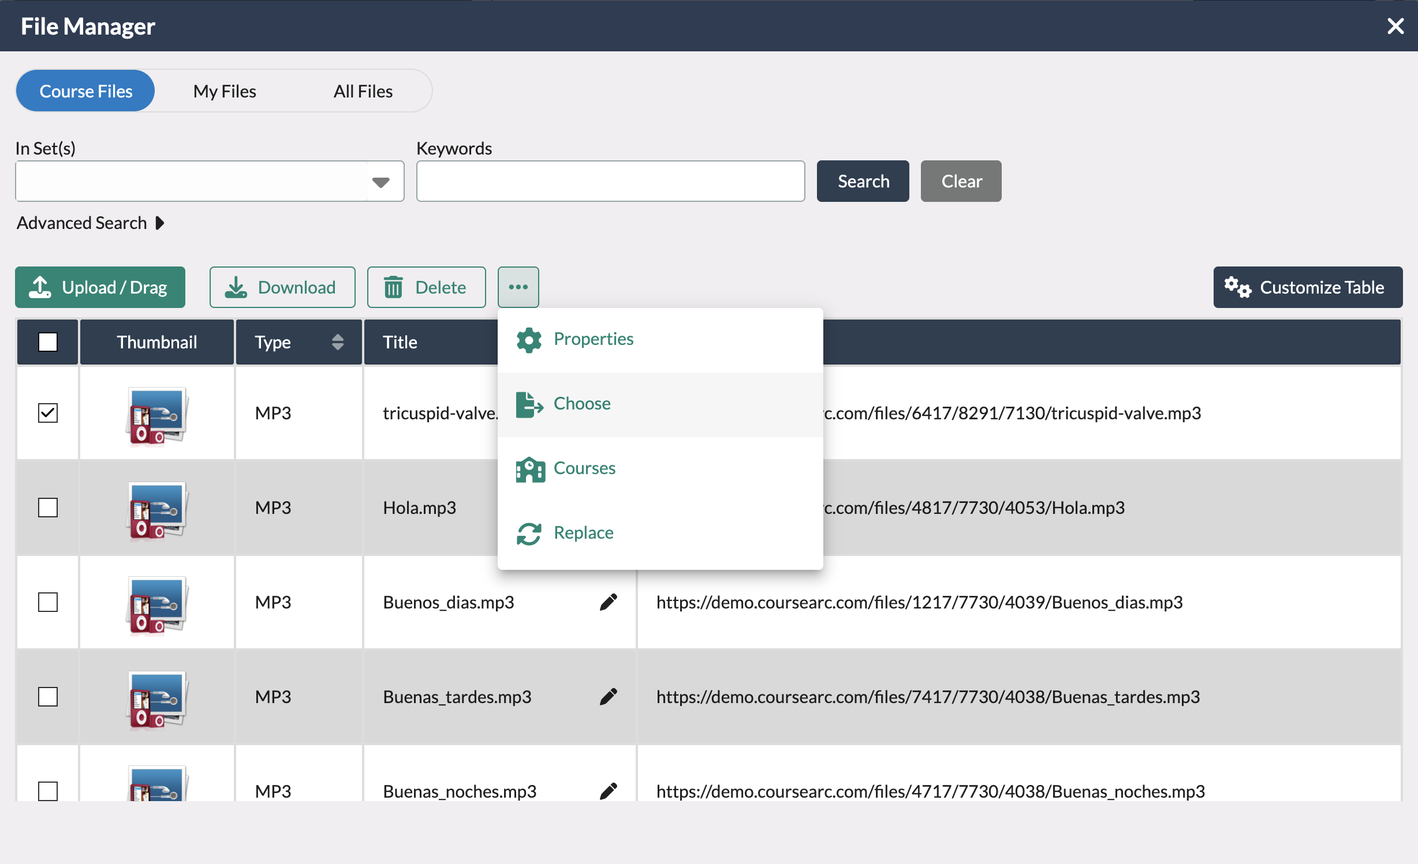
Task: Focus the Keywords input field
Action: tap(610, 181)
